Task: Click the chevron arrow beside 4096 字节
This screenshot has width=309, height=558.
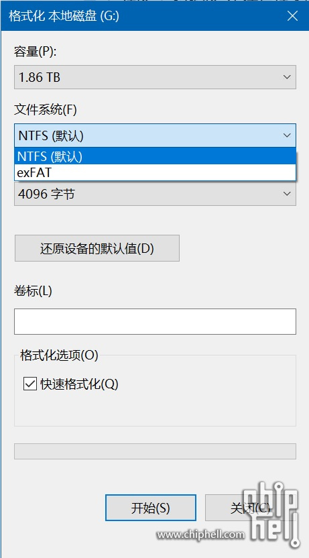Action: pos(287,194)
